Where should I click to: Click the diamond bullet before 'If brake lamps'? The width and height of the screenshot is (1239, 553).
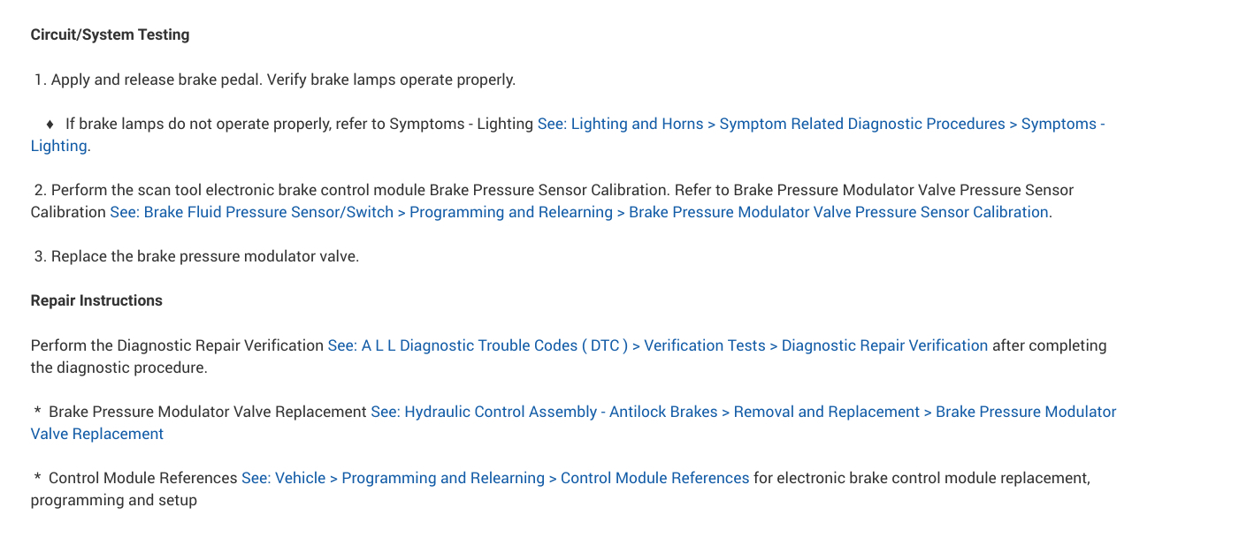coord(50,124)
